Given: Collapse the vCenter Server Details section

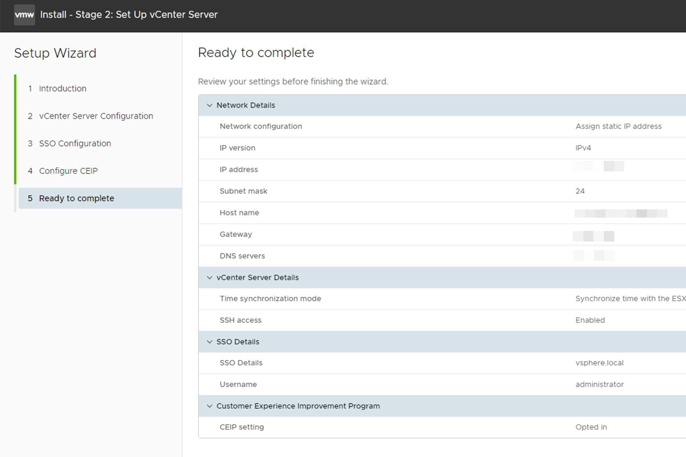Looking at the screenshot, I should click(209, 277).
